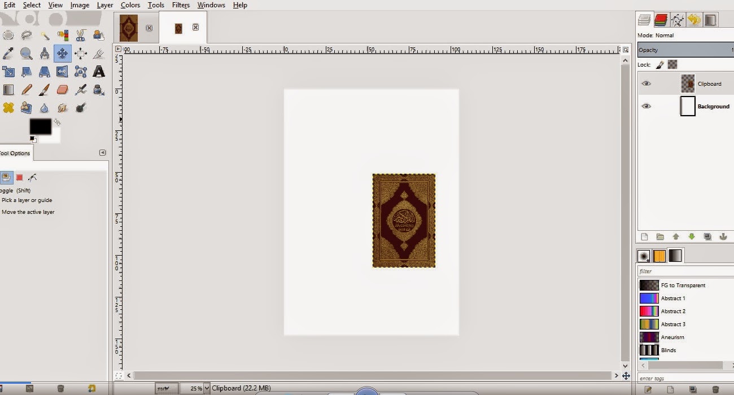Screen dimensions: 734x395
Task: Select the Crop tool
Action: (99, 54)
